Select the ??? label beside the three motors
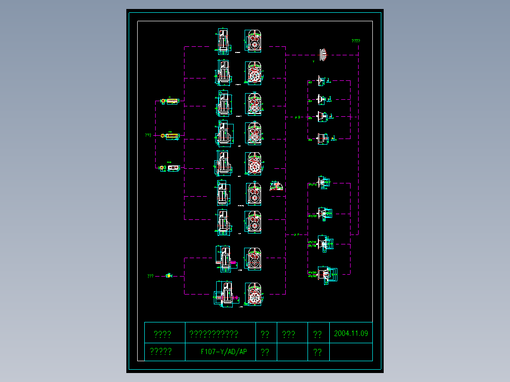 (148, 135)
